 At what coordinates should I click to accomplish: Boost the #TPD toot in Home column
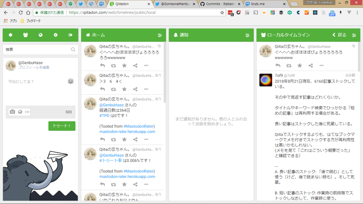[x=113, y=140]
